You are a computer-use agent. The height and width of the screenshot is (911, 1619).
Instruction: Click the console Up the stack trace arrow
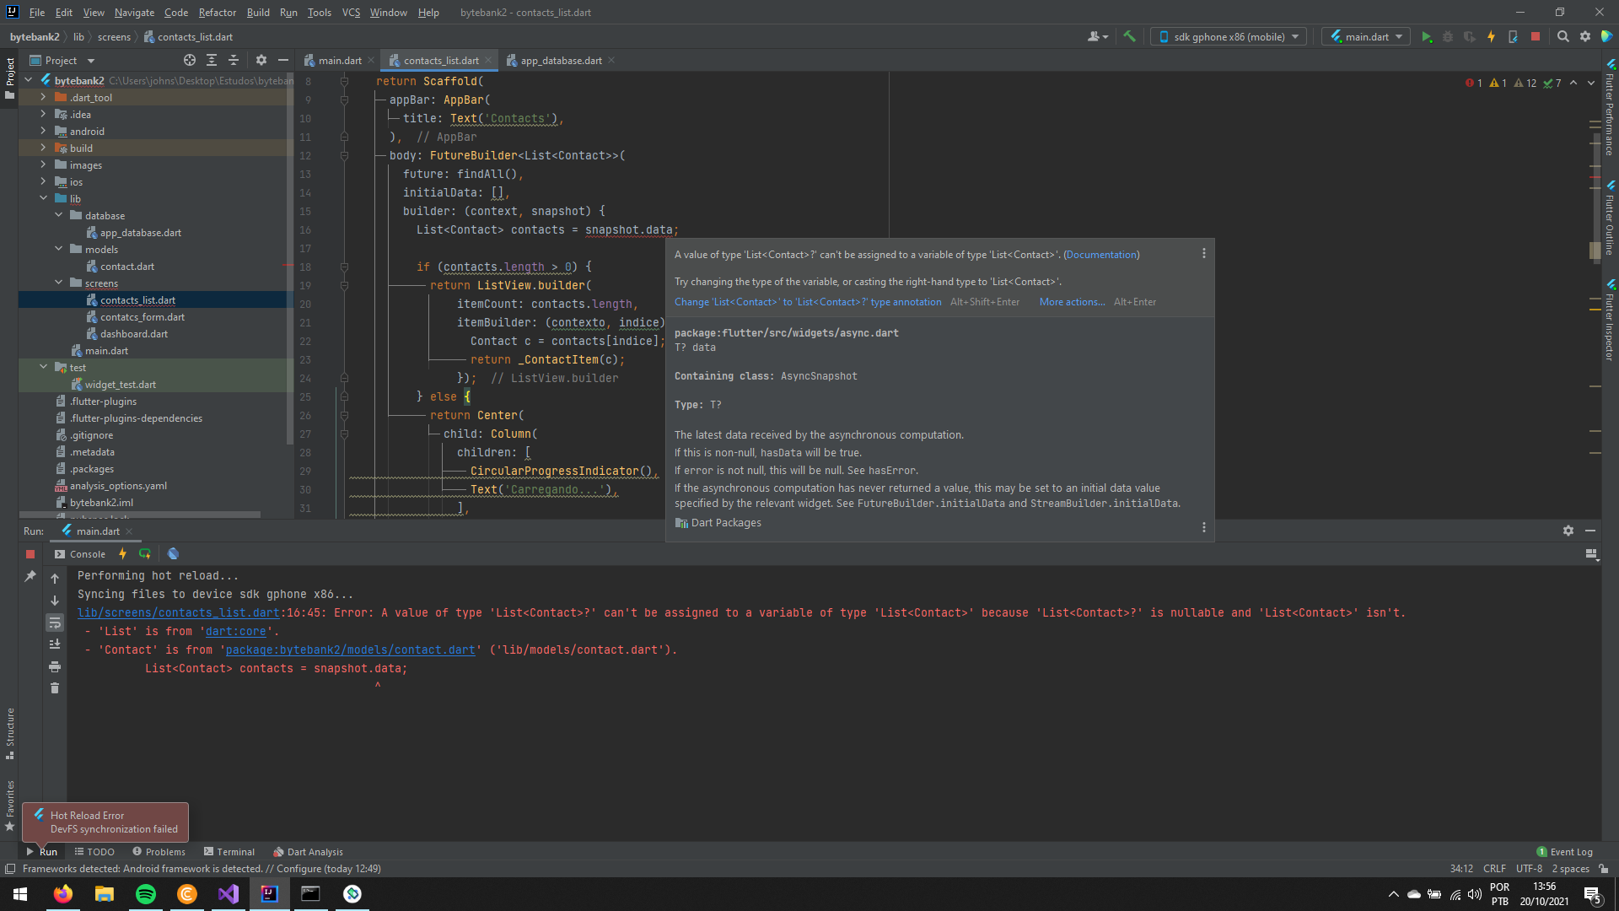(55, 579)
